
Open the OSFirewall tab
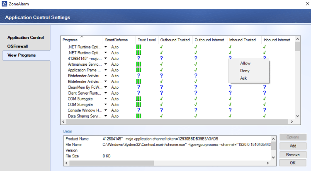click(x=18, y=46)
